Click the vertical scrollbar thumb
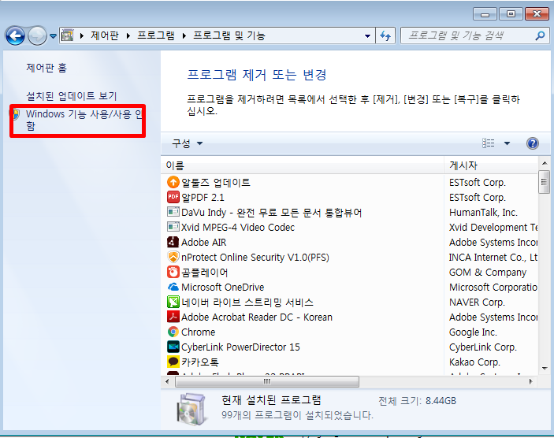 click(x=544, y=182)
